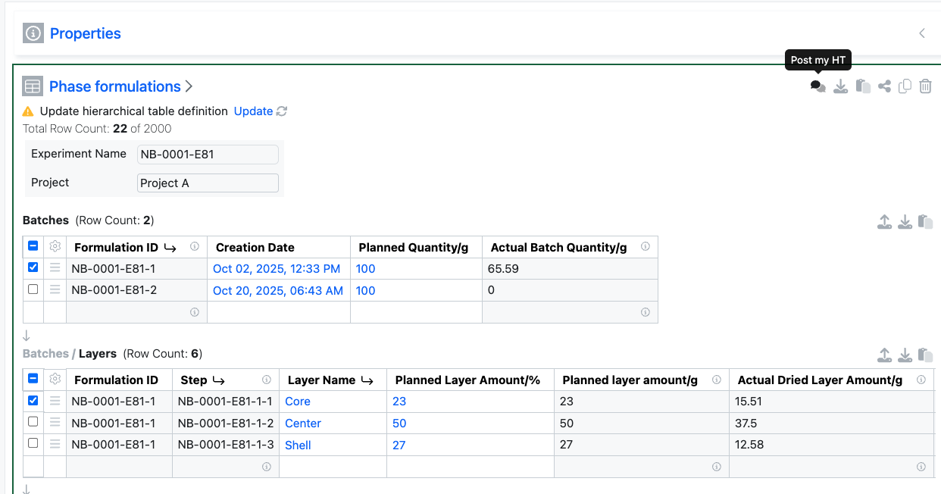Upload data to the Batches table

[x=884, y=222]
